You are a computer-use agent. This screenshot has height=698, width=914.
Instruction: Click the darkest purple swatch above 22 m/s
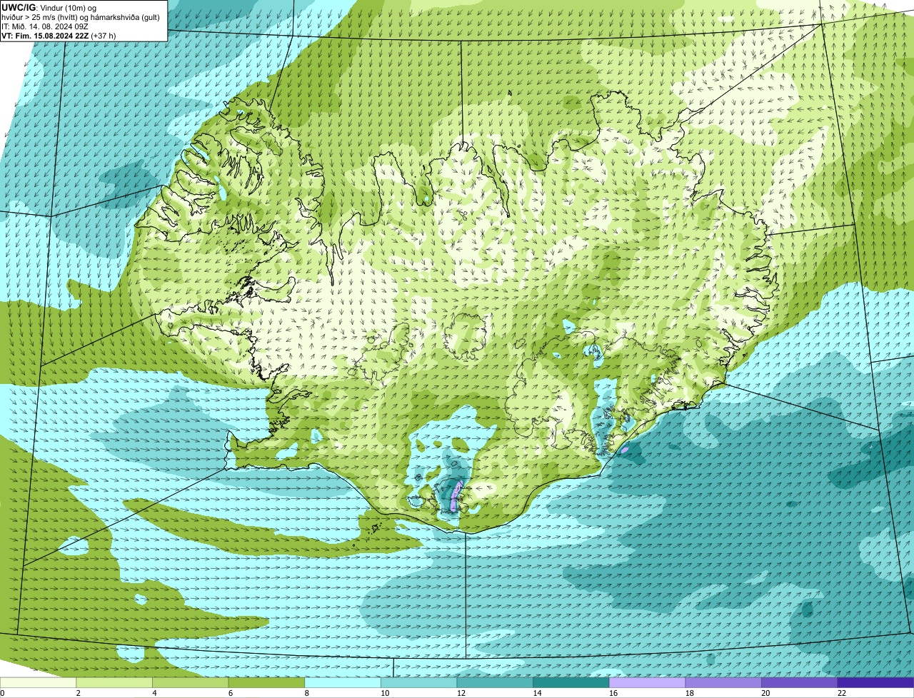(x=876, y=682)
